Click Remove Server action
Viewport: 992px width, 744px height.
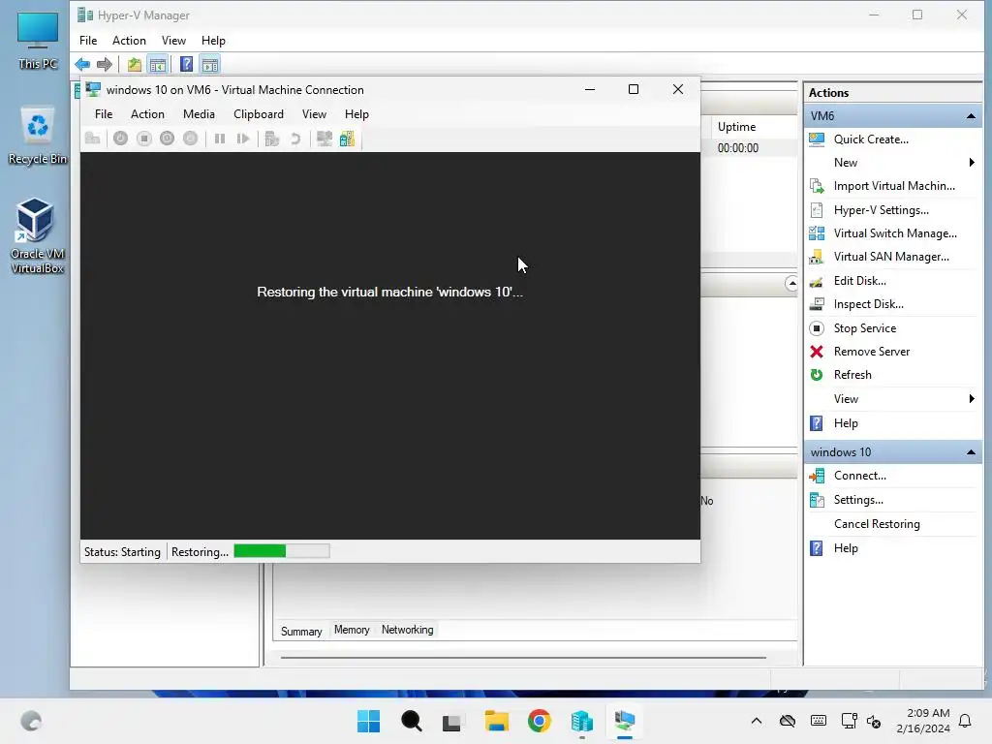click(x=871, y=352)
